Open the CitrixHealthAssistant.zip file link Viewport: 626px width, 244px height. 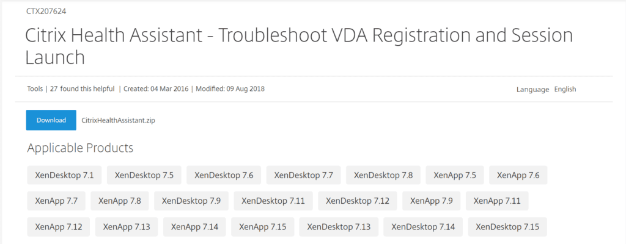tap(118, 120)
